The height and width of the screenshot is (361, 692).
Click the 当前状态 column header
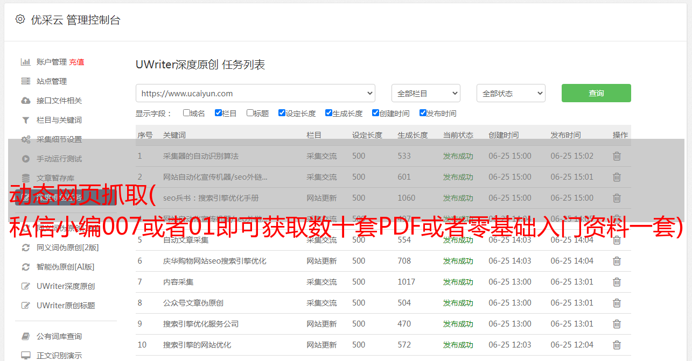coord(458,135)
